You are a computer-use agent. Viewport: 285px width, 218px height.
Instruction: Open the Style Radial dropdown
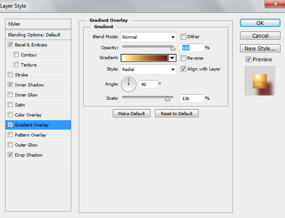click(149, 69)
